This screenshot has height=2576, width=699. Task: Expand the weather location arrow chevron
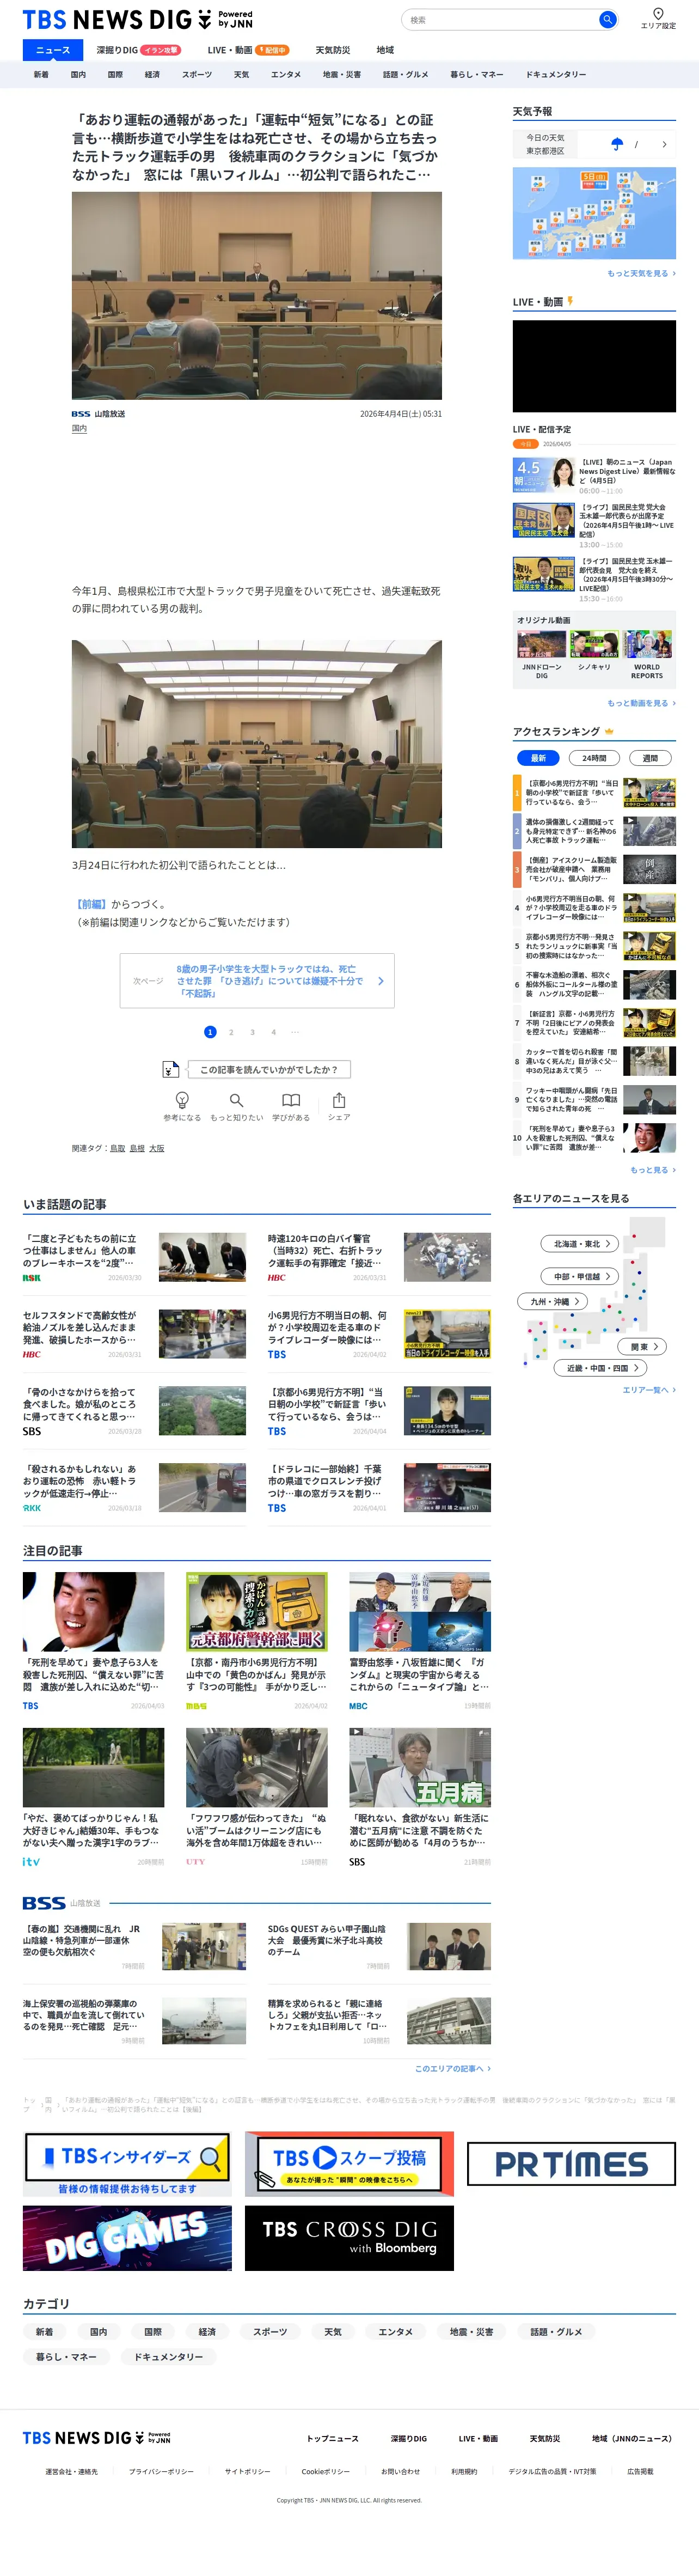(664, 144)
